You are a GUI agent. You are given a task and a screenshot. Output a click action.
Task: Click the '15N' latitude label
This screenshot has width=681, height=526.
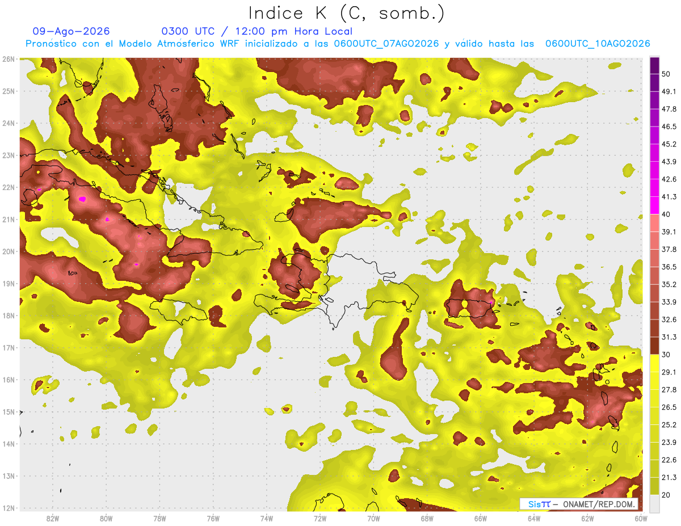9,412
